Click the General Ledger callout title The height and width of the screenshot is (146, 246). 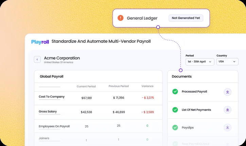click(142, 18)
